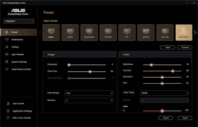This screenshot has width=198, height=127.
Task: Expand the Input Range Auto dropdown
Action: [89, 93]
